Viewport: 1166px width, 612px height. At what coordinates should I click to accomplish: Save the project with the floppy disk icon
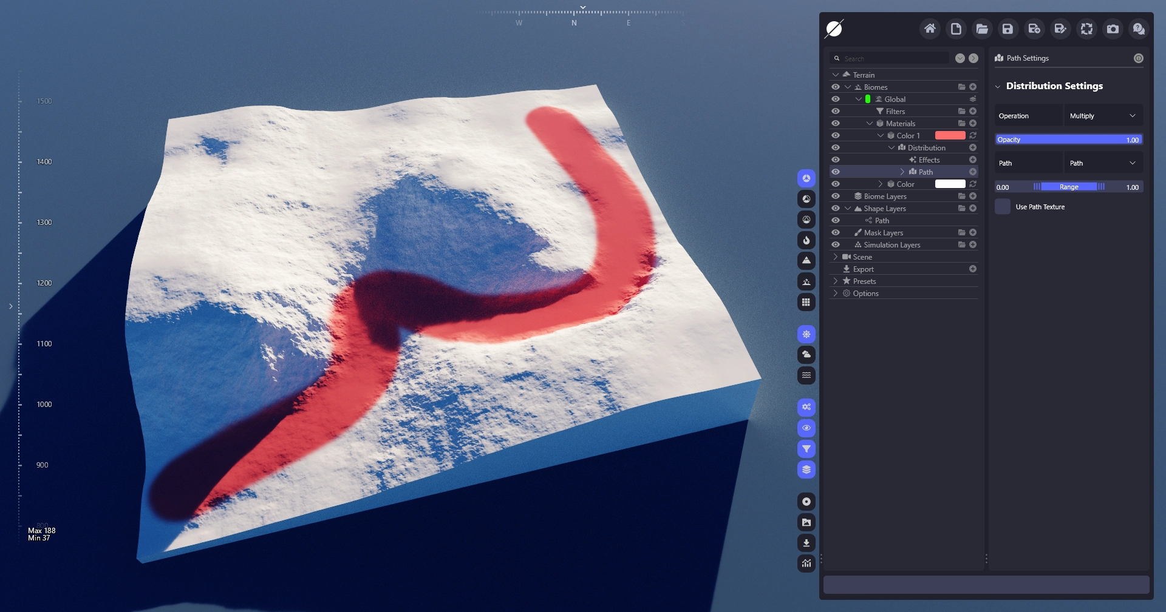(1008, 29)
